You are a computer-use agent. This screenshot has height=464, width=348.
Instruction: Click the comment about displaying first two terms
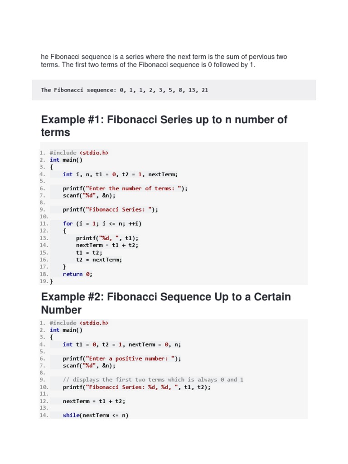(153, 380)
